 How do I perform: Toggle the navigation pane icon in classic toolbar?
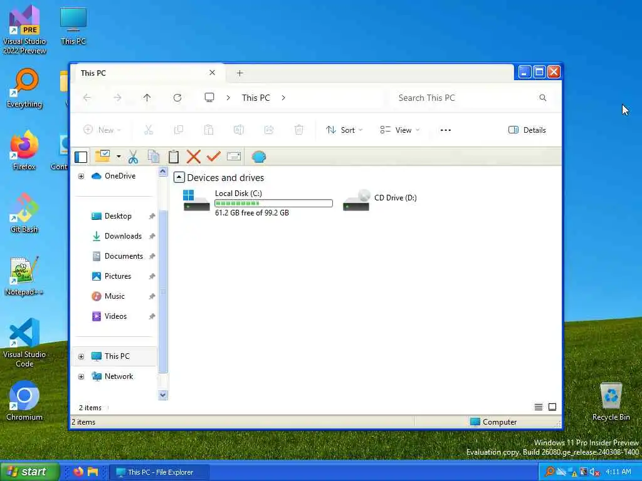[x=81, y=157]
